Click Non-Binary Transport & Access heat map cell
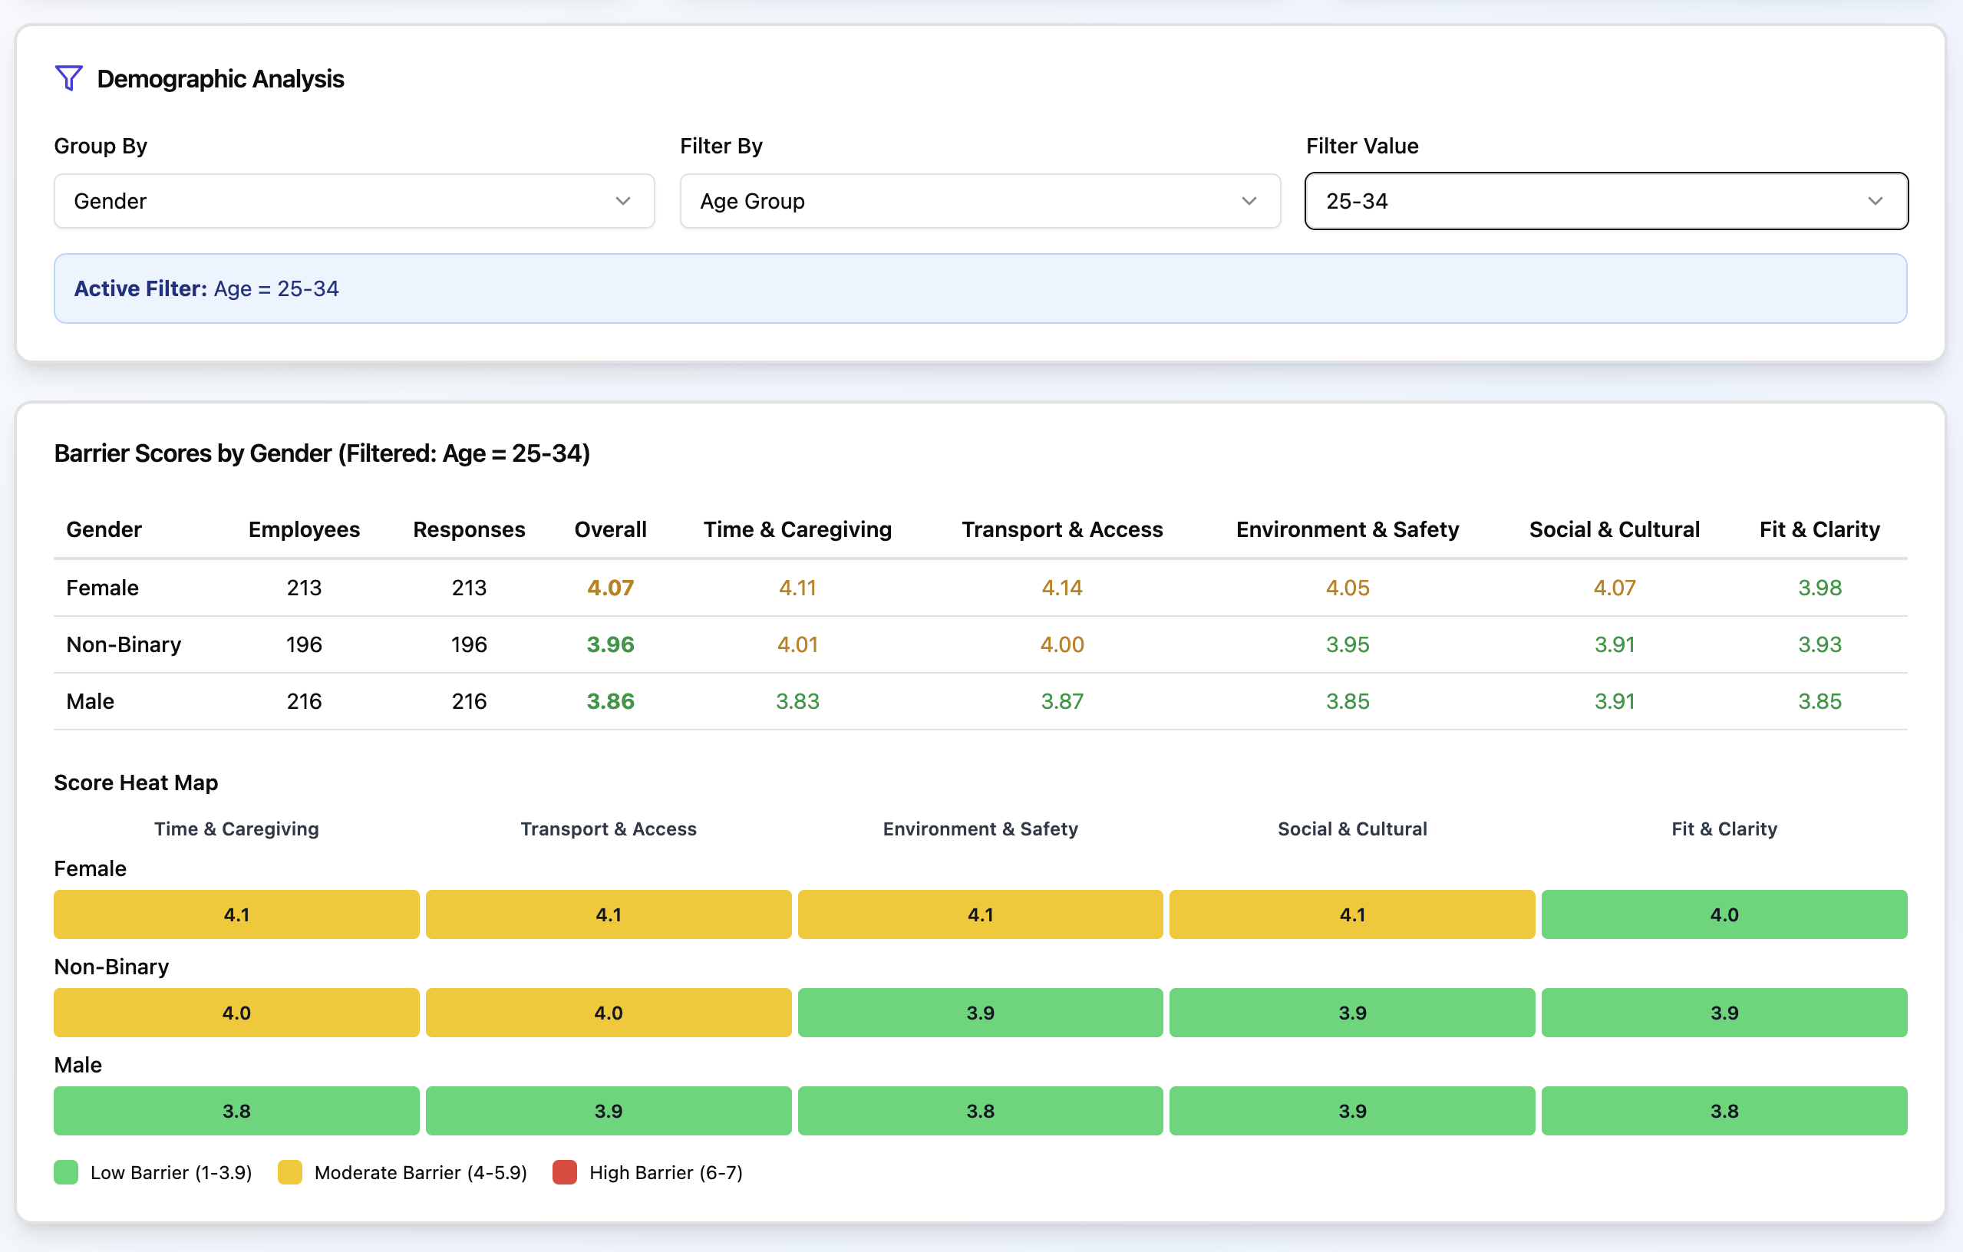 tap(608, 1013)
